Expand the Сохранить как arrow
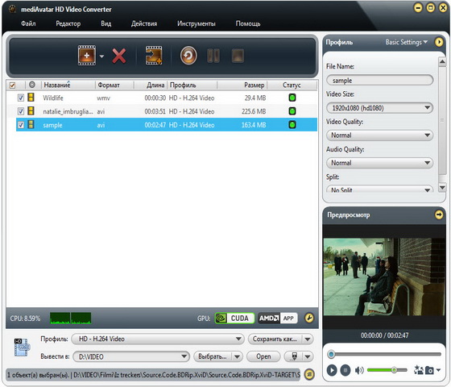 click(308, 339)
